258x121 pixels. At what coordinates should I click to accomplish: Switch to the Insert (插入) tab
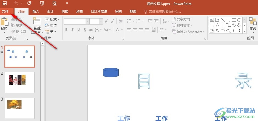[36, 11]
